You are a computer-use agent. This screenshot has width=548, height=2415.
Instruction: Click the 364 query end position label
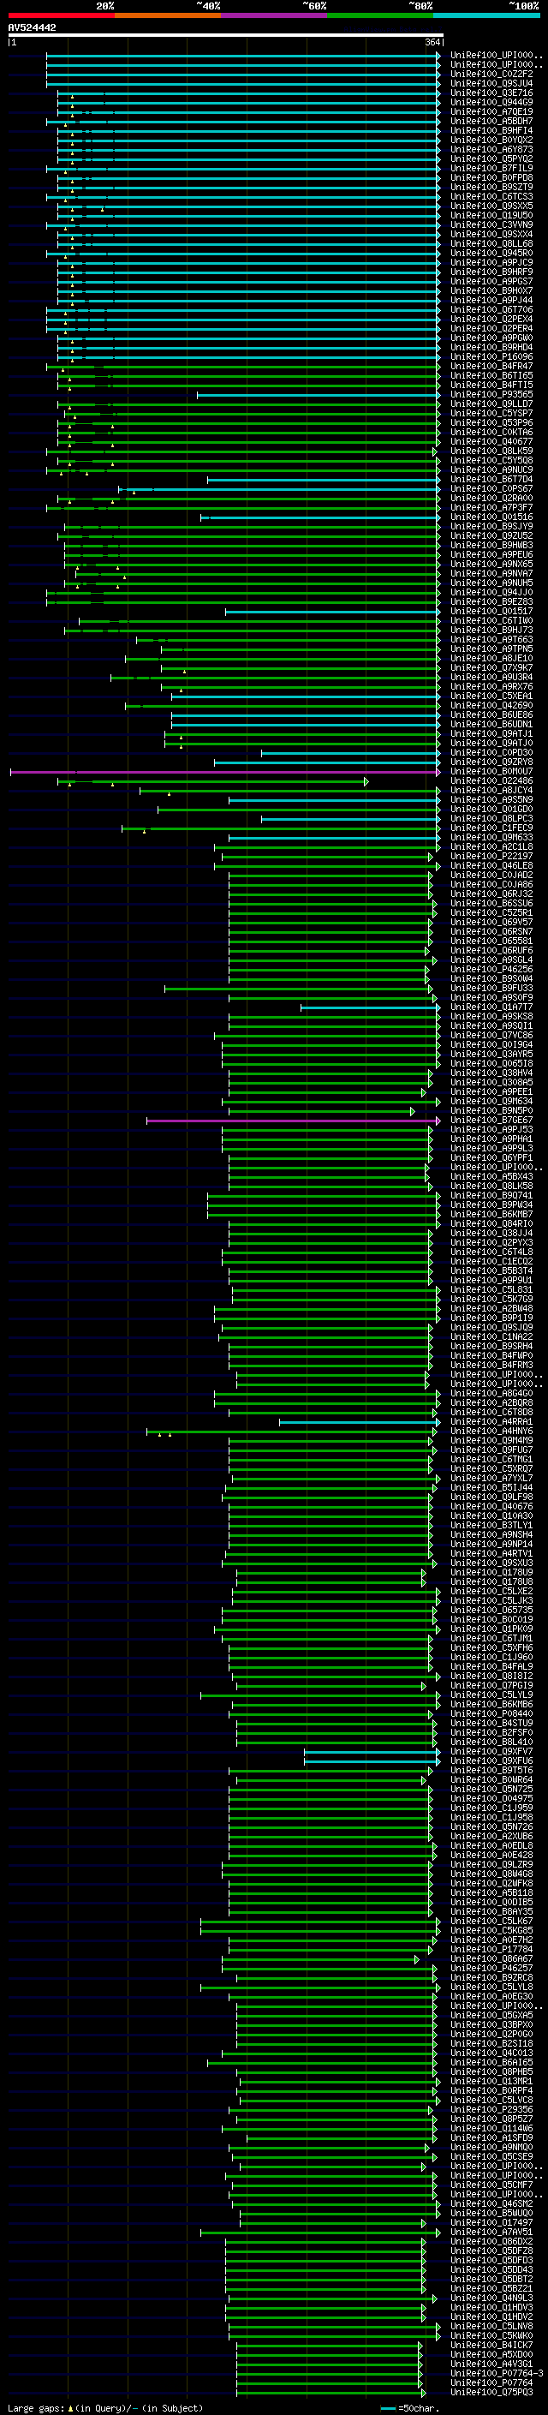[432, 42]
